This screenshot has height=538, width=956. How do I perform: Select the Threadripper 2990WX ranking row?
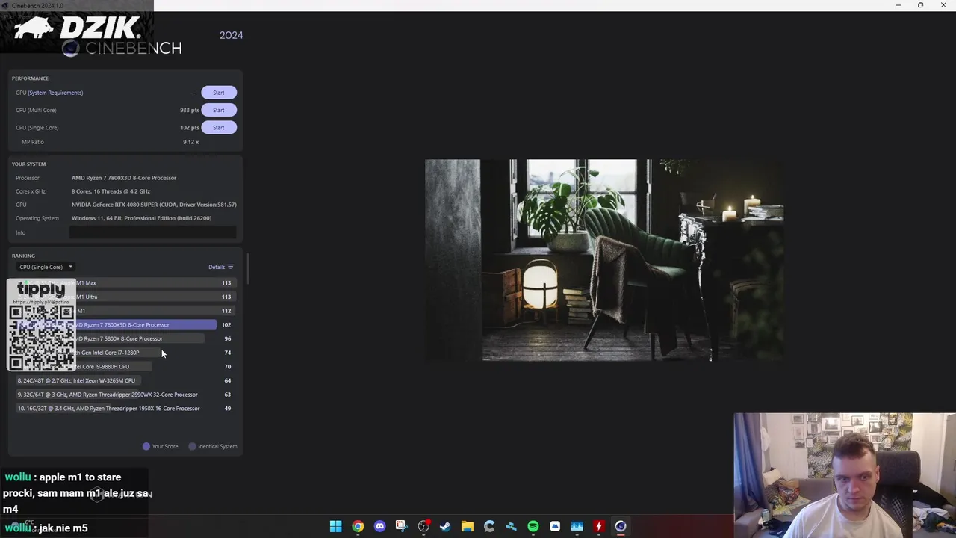[124, 395]
